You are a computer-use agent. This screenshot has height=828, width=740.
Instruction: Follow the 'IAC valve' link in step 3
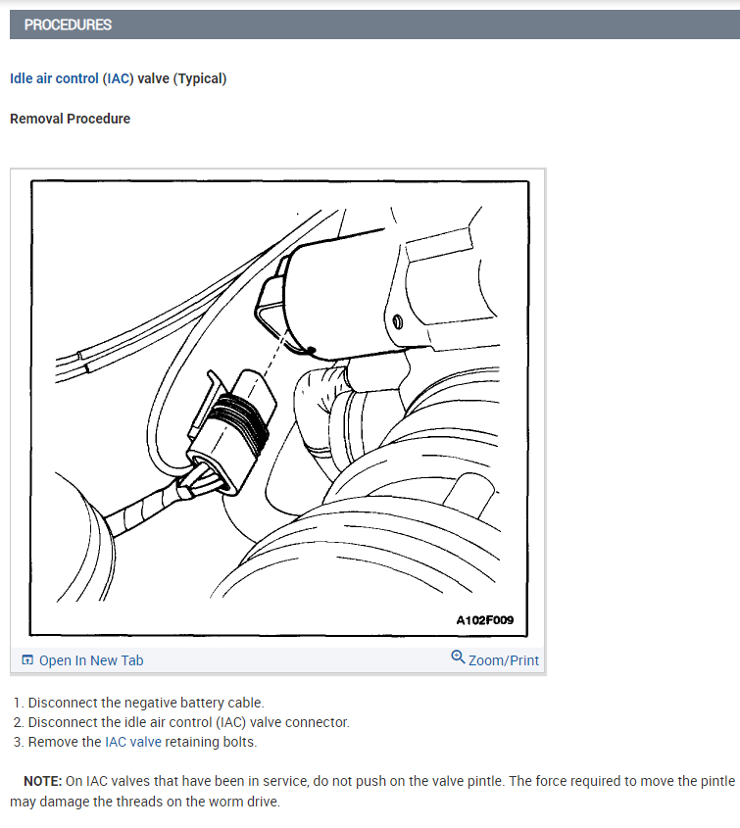tap(133, 742)
